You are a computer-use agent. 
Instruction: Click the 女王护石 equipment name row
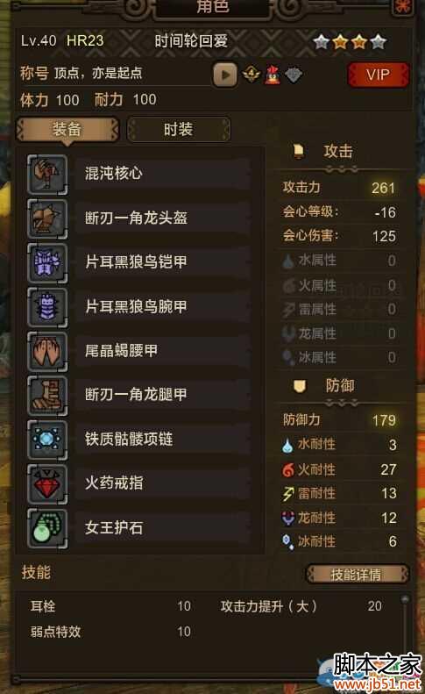tap(163, 527)
